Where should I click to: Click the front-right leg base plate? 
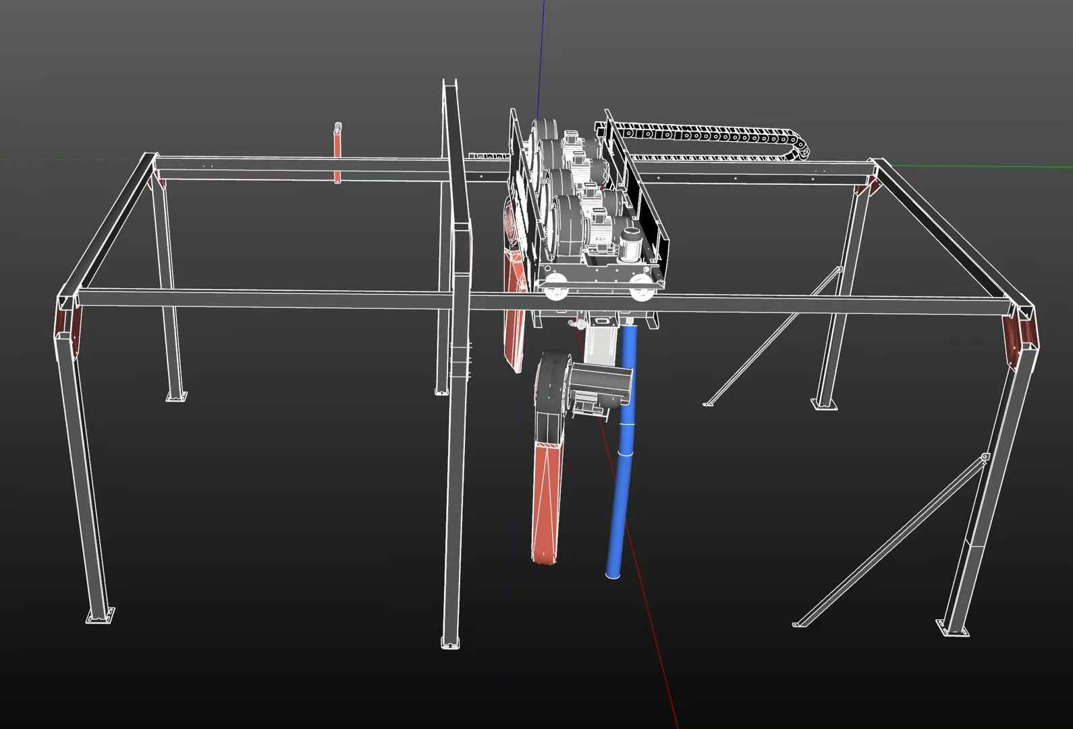coord(952,628)
